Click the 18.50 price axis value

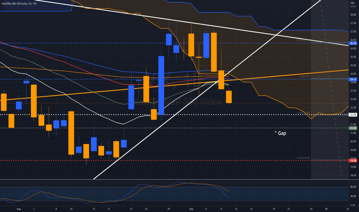(353, 175)
